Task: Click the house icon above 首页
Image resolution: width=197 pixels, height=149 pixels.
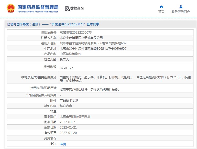Action: pyautogui.click(x=161, y=7)
